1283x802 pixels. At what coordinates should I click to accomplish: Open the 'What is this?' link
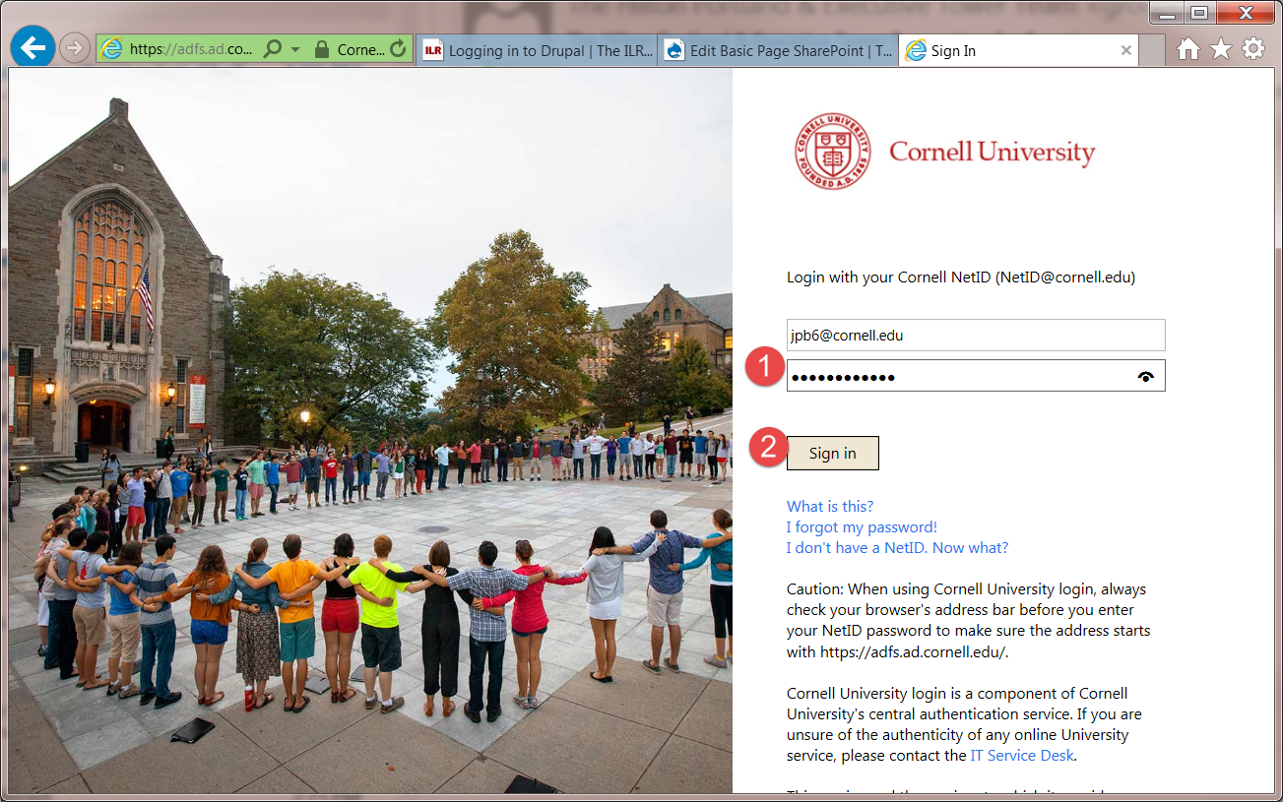[x=830, y=506]
